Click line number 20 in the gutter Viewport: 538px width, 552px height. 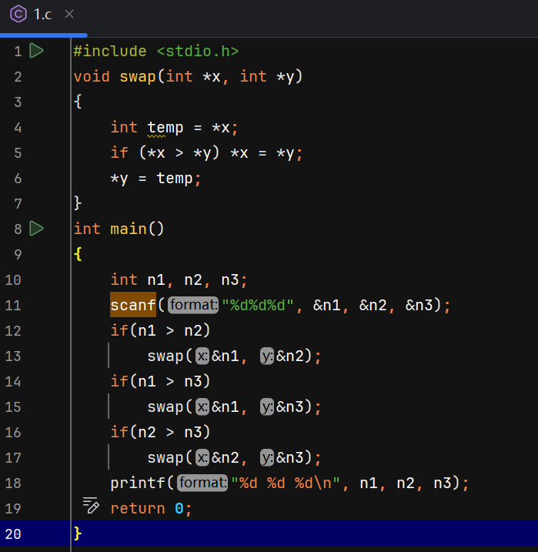pos(13,534)
